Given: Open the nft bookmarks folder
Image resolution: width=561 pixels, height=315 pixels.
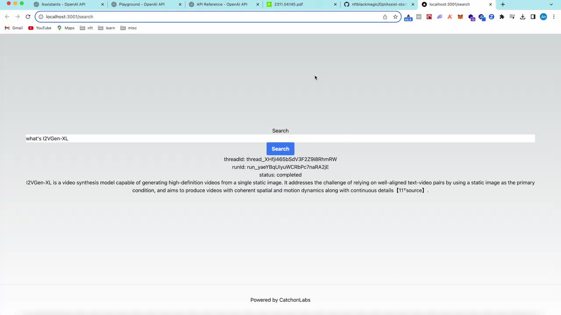Looking at the screenshot, I should (86, 28).
